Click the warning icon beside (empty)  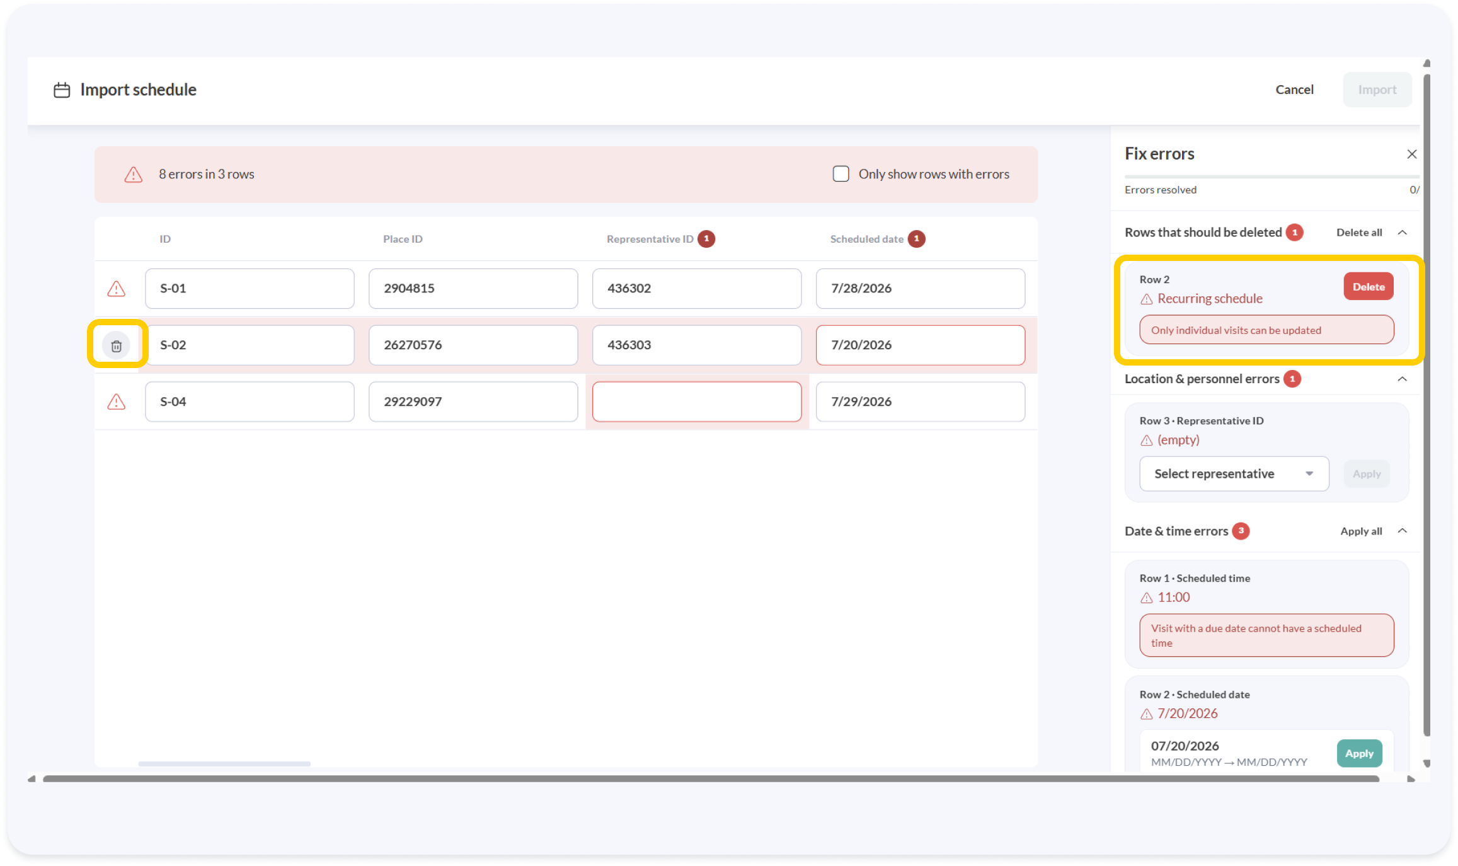click(x=1147, y=441)
